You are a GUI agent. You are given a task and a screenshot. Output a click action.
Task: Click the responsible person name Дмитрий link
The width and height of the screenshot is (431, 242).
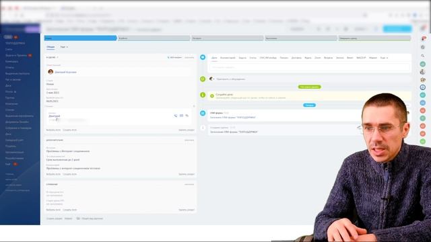click(65, 72)
